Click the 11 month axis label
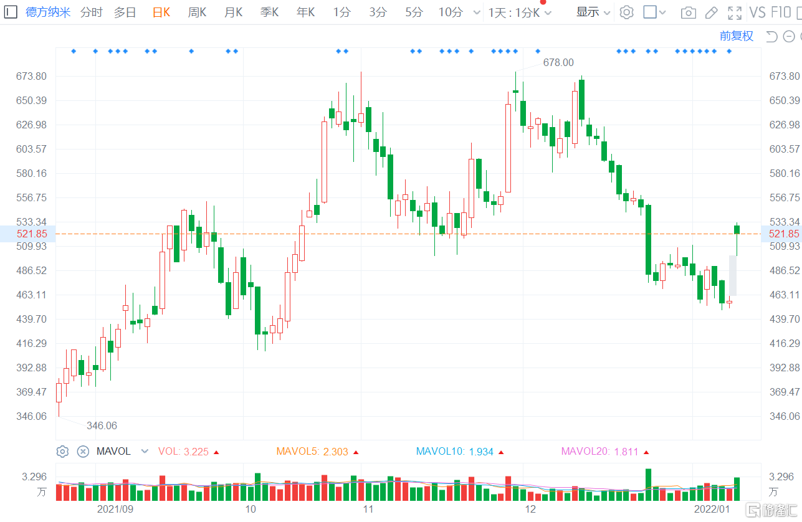 (x=368, y=509)
